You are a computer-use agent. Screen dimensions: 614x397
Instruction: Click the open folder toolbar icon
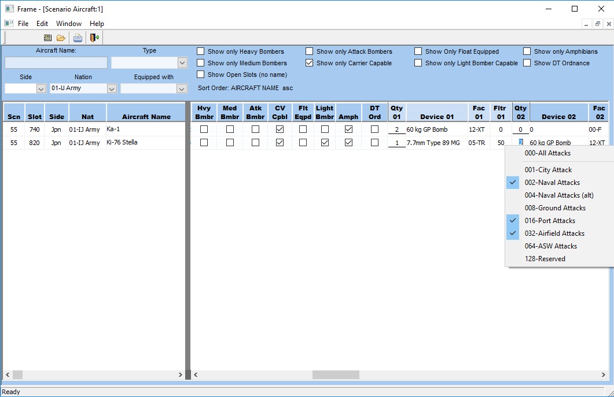pyautogui.click(x=61, y=38)
